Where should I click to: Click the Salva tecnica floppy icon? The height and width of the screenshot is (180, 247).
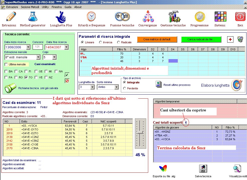203,169
